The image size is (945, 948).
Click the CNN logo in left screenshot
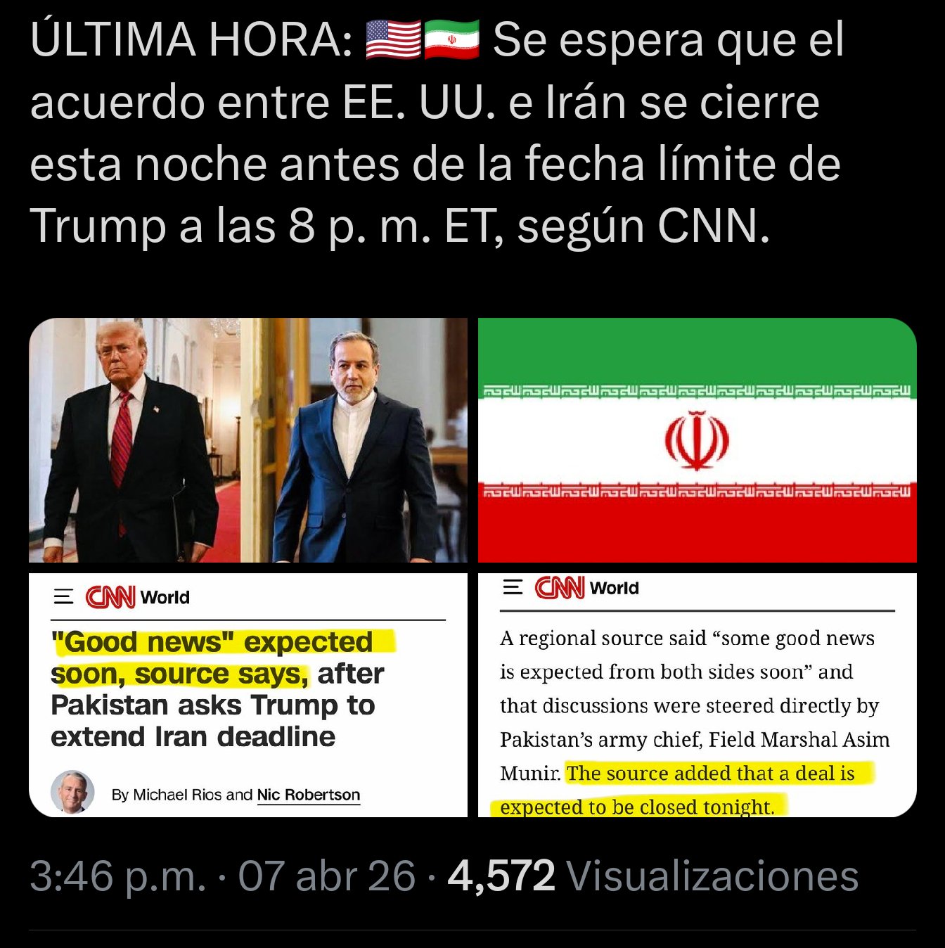[110, 597]
